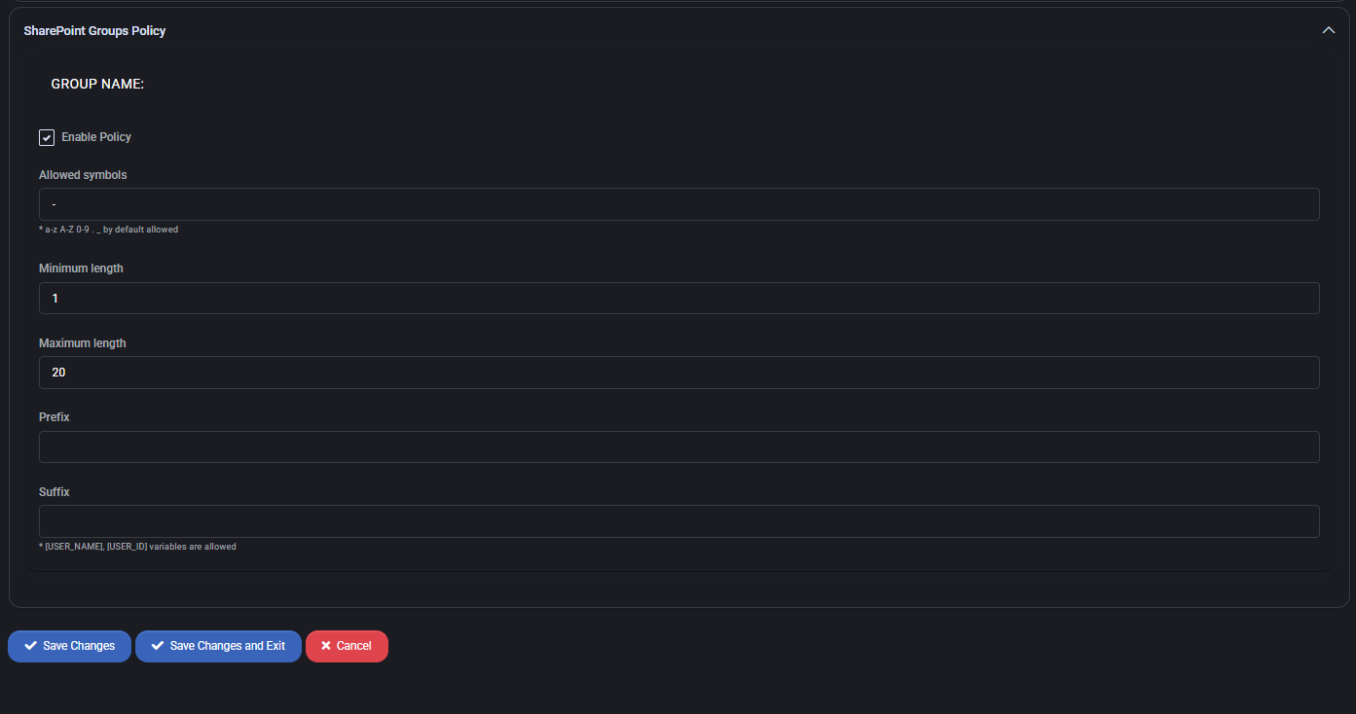Click the X icon on Cancel button
The image size is (1356, 714).
coord(326,646)
